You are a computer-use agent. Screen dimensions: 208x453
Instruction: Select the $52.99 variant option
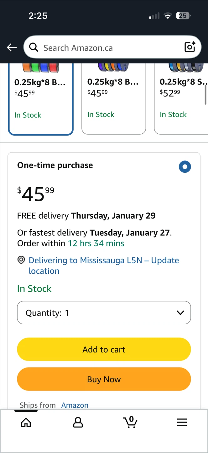pos(181,99)
